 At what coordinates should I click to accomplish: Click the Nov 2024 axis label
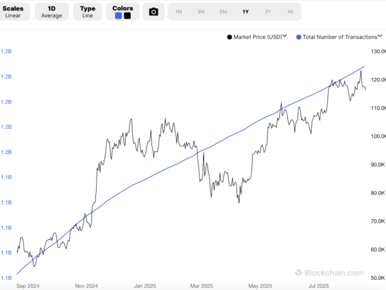click(x=86, y=286)
